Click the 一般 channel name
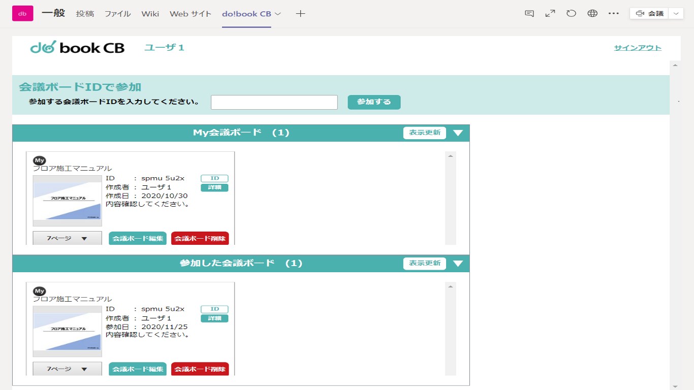This screenshot has width=694, height=390. [x=53, y=13]
